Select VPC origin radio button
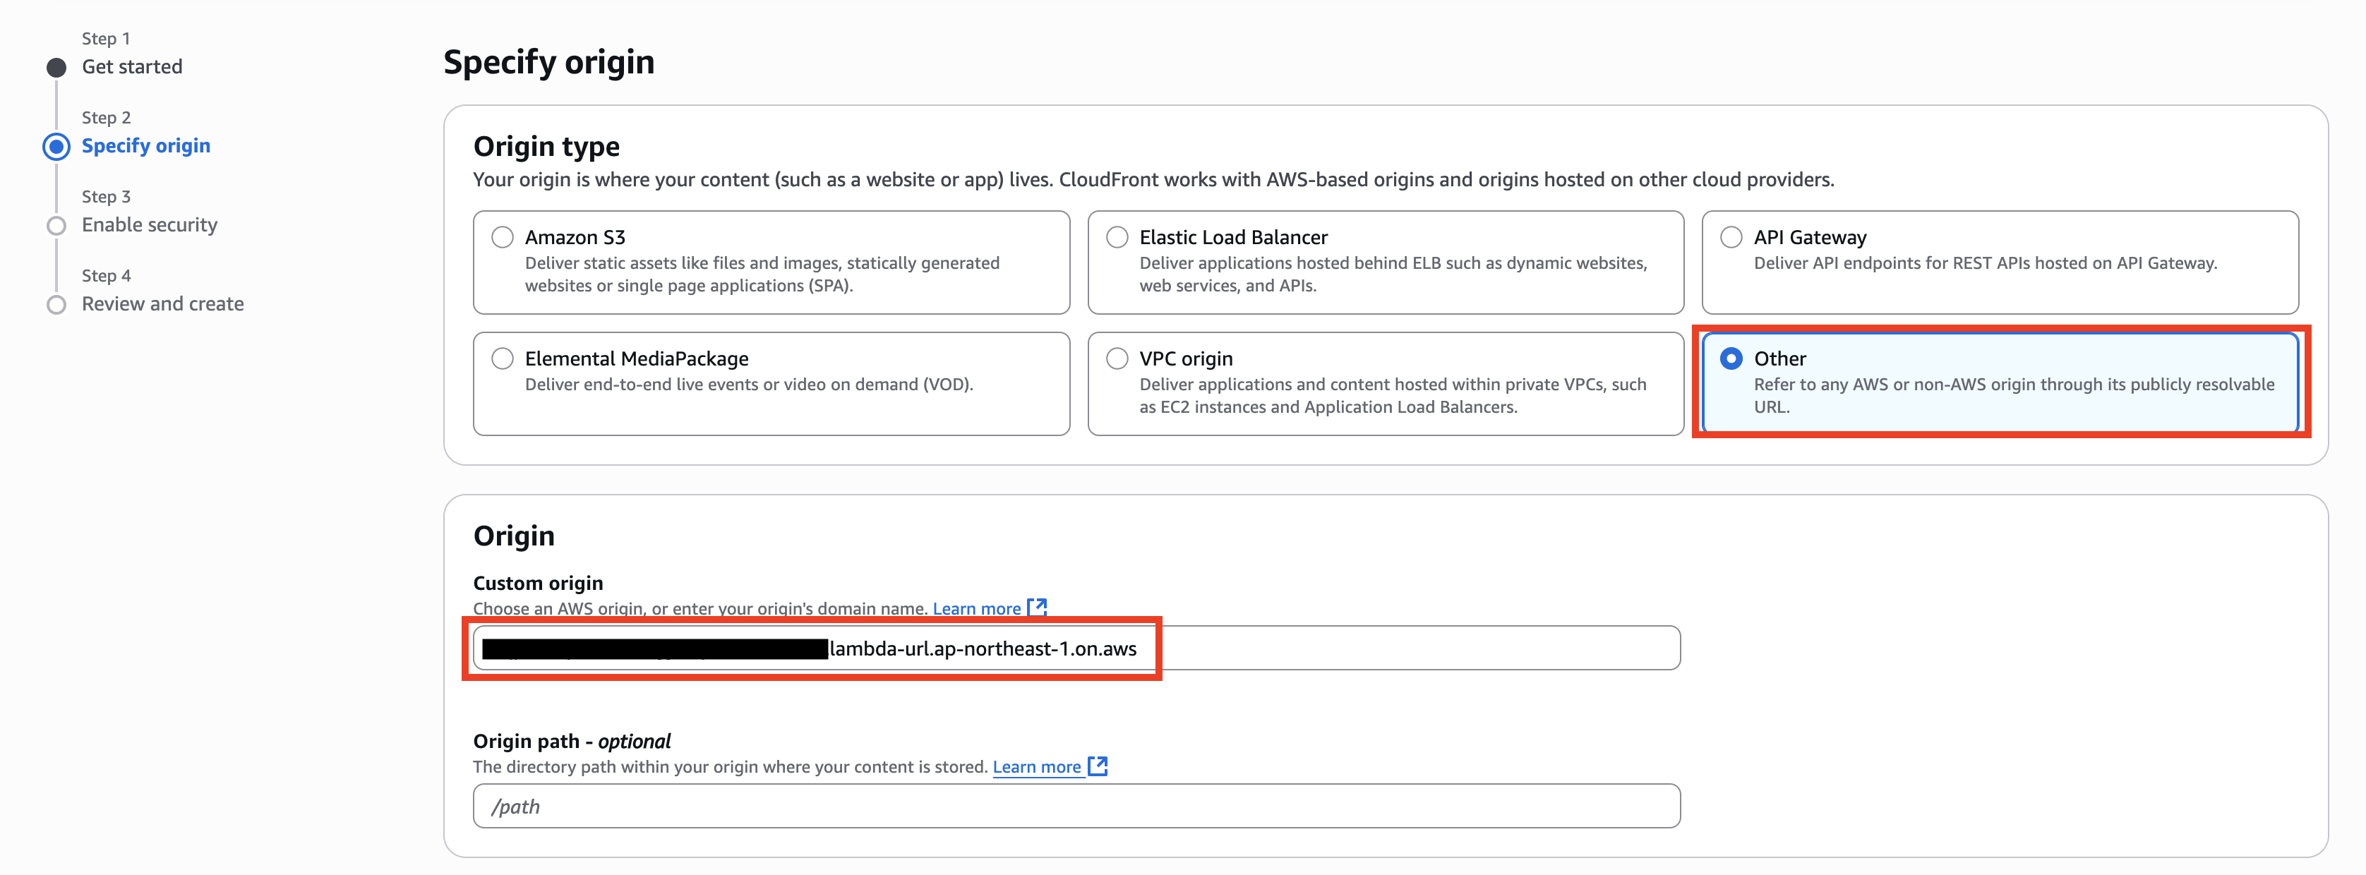 pyautogui.click(x=1117, y=358)
